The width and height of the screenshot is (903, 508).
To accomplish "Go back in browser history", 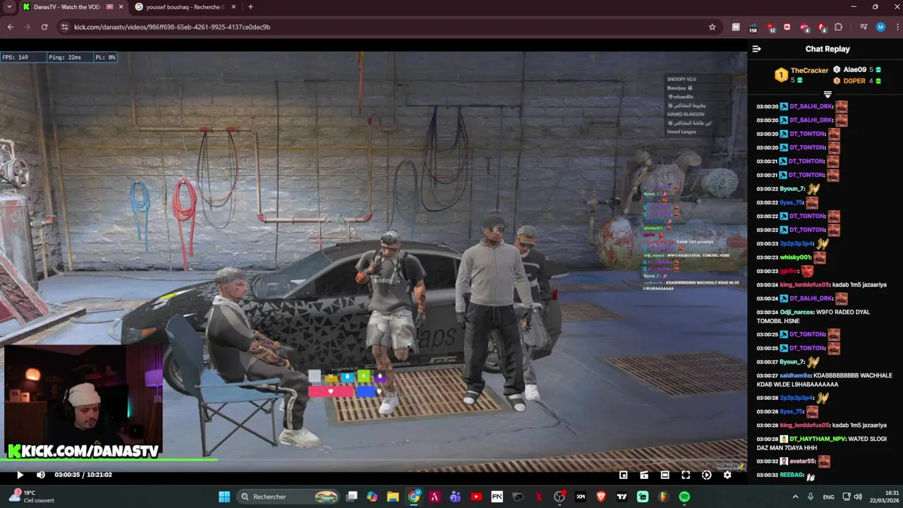I will coord(10,27).
